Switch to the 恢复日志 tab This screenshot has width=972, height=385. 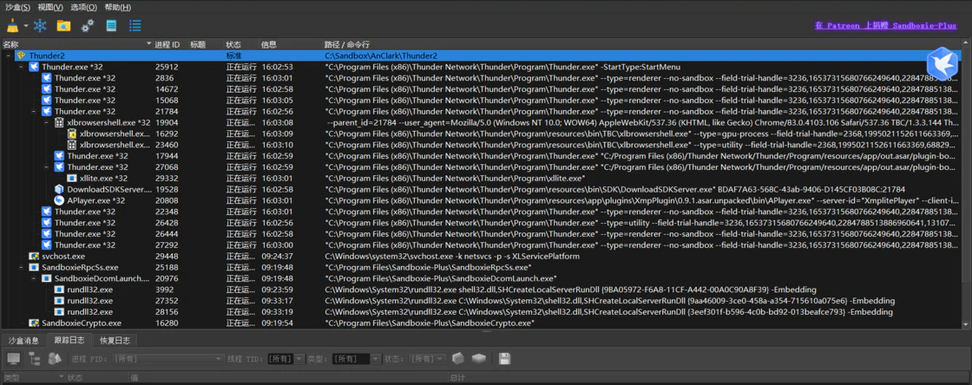(x=115, y=341)
